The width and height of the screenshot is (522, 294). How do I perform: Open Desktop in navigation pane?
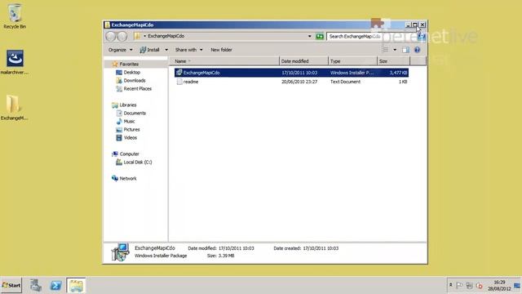[131, 73]
